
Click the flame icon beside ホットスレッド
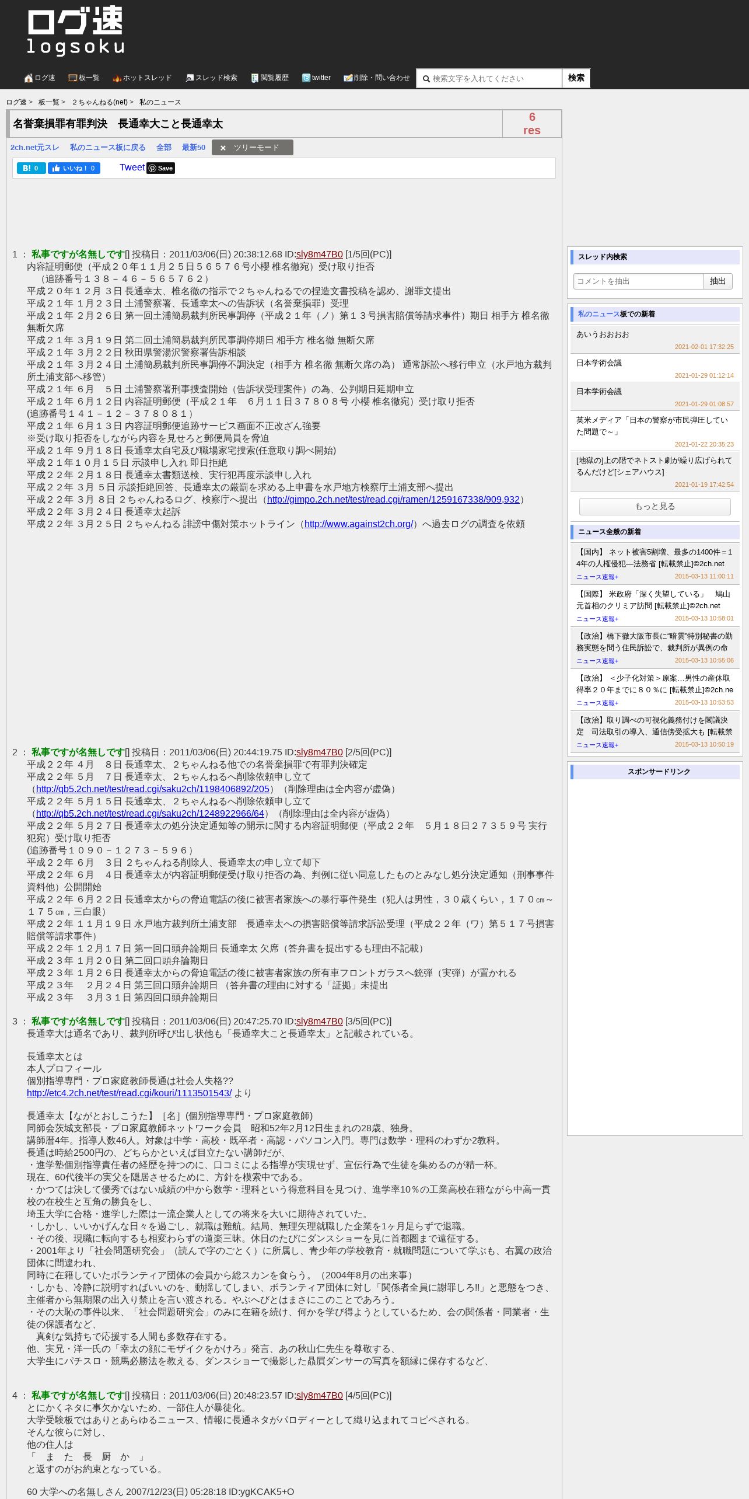click(117, 78)
